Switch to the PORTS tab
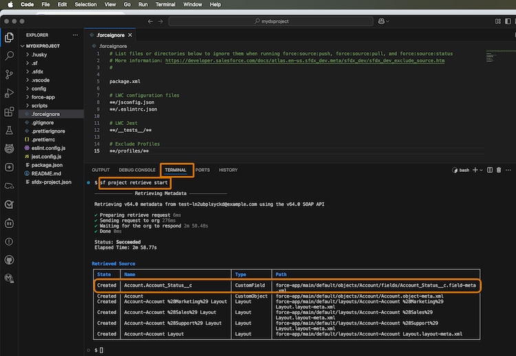The image size is (516, 356). (x=202, y=170)
